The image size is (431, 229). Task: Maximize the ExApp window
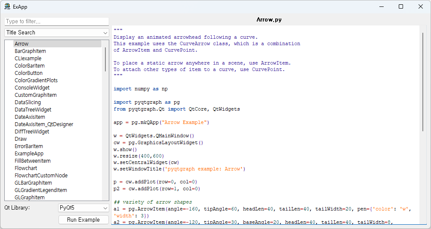coord(401,6)
